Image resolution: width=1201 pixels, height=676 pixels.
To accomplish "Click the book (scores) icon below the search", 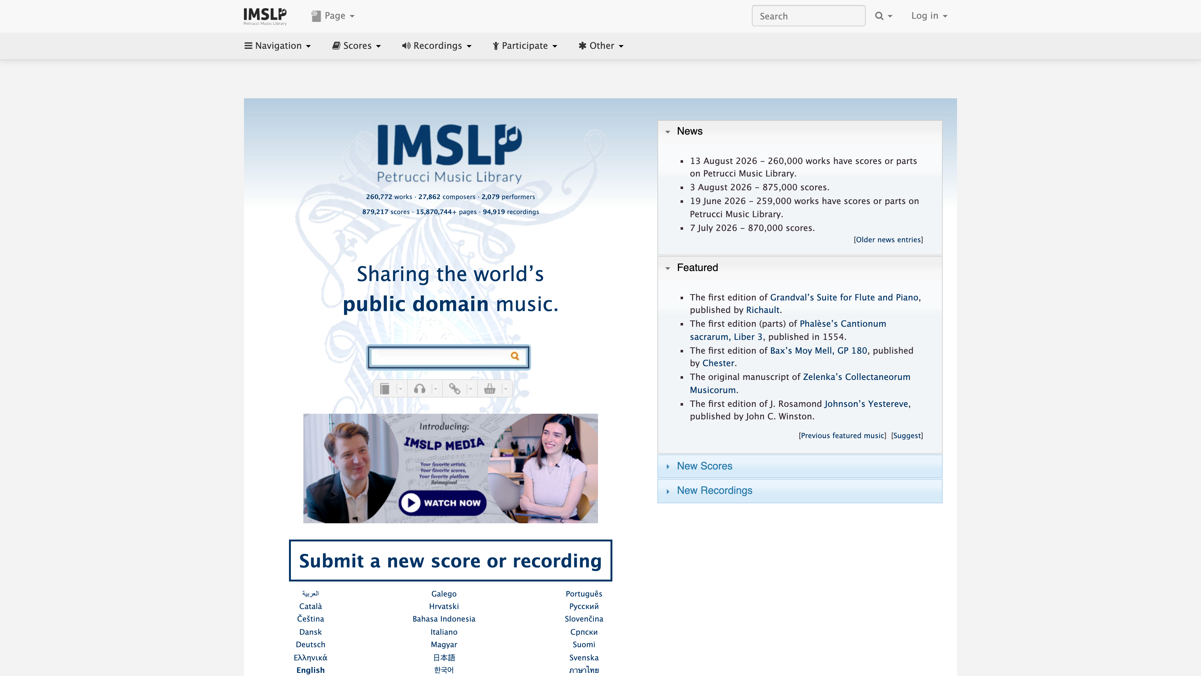I will click(385, 389).
